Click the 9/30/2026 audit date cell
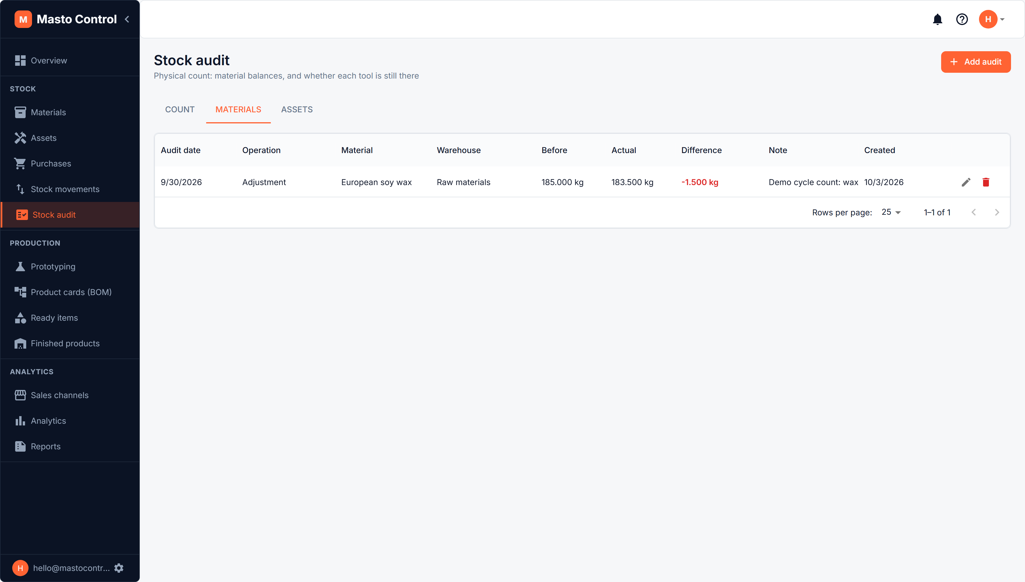This screenshot has height=582, width=1025. tap(181, 182)
